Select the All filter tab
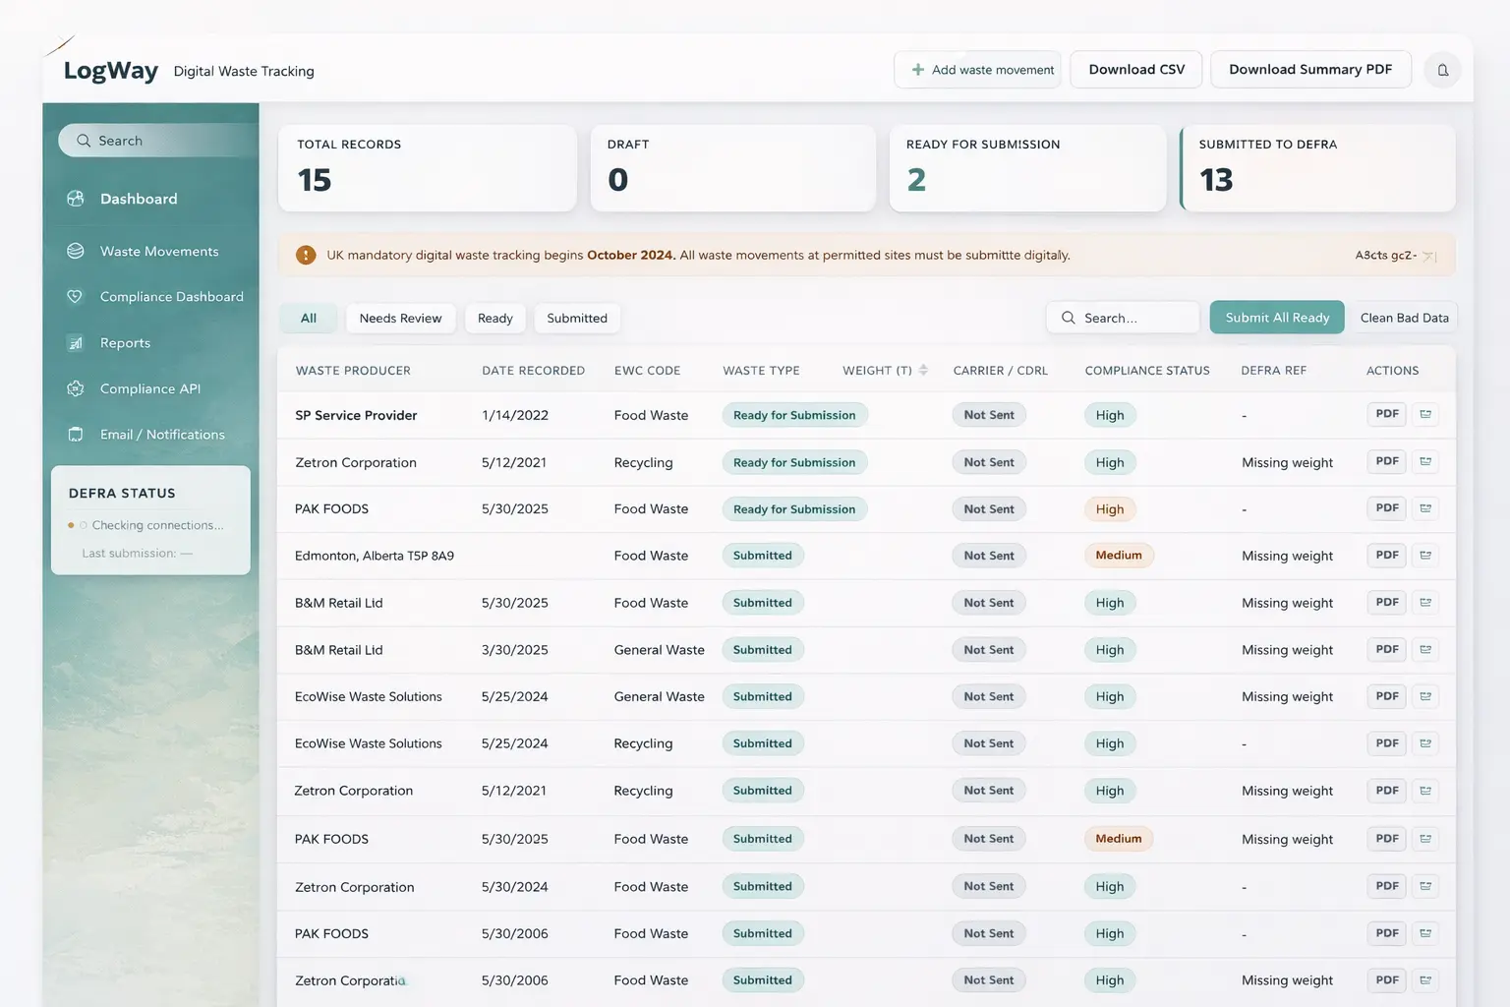Viewport: 1510px width, 1007px height. coord(308,318)
